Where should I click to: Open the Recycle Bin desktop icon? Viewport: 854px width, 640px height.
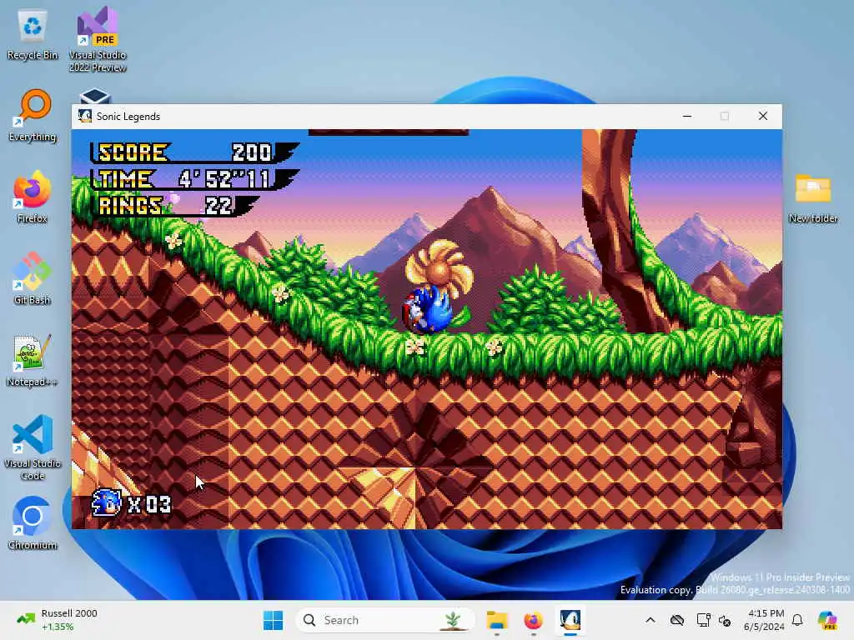[x=33, y=35]
